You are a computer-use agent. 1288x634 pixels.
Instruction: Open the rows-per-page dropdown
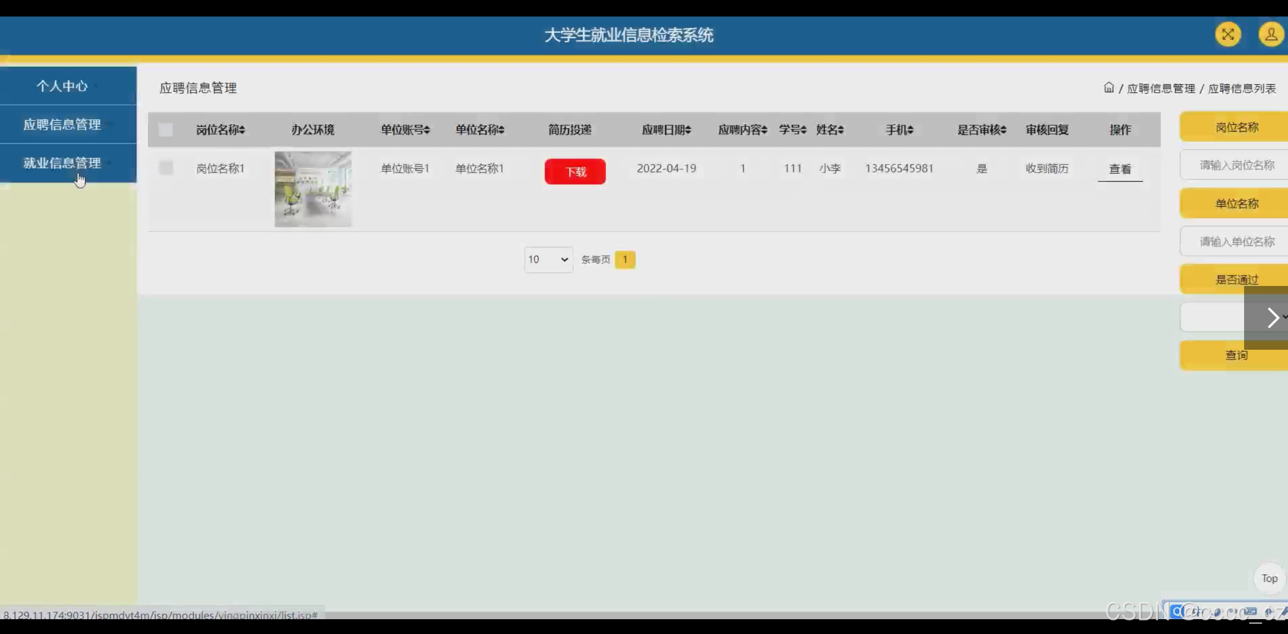[x=548, y=260]
